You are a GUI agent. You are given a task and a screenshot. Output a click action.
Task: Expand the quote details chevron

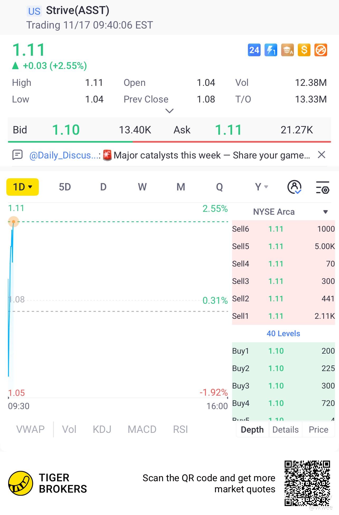pos(169,111)
